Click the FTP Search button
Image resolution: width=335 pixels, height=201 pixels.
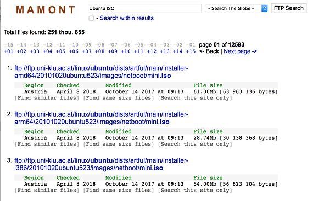tap(289, 8)
